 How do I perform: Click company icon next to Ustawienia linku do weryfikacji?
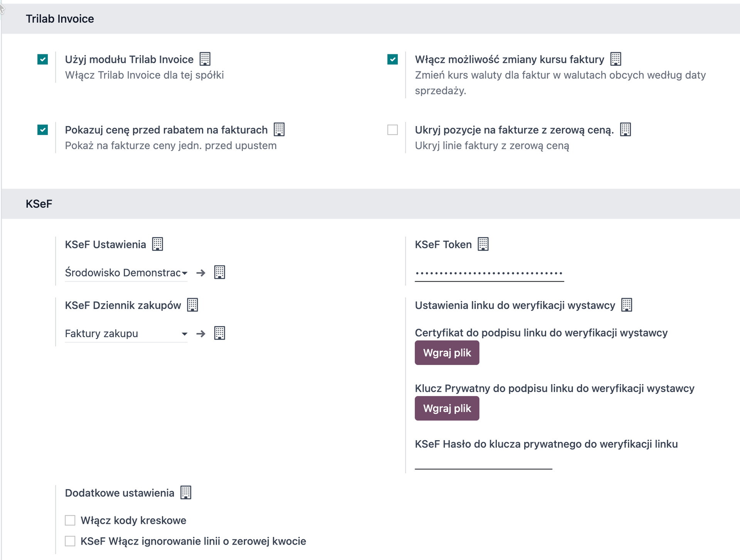627,305
